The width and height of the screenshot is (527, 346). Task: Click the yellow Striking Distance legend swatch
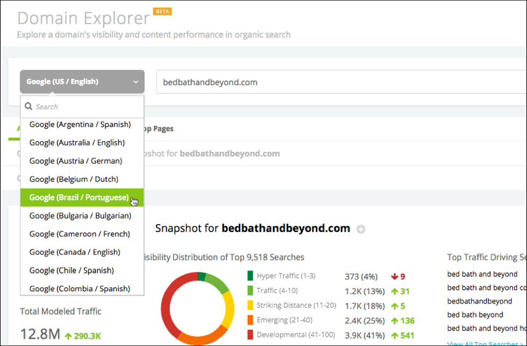coord(250,305)
